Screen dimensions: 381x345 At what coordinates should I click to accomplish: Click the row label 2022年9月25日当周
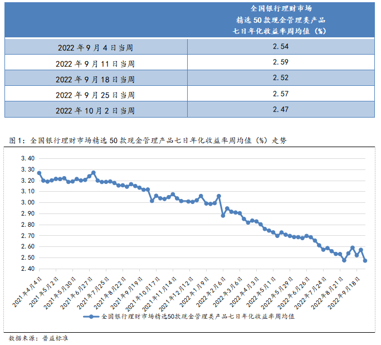tap(95, 94)
